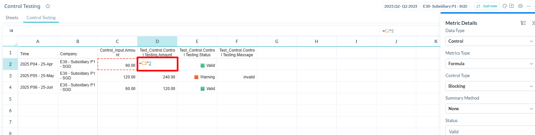Open the Summary Method dropdown
This screenshot has height=135, width=535.
pyautogui.click(x=490, y=109)
